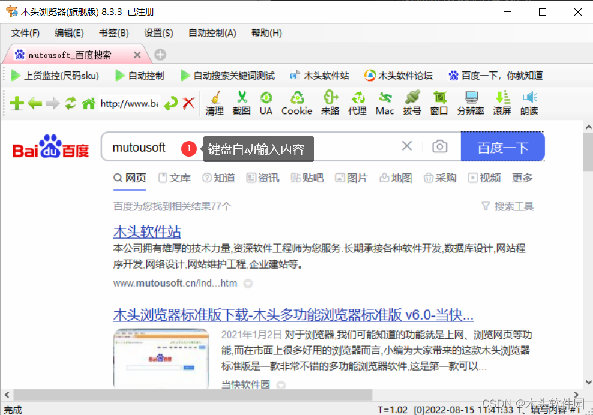Open the 截图 screenshot scissors tool

click(x=242, y=103)
